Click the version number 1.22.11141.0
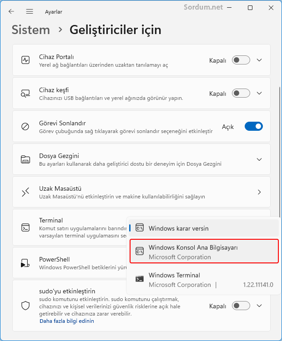The width and height of the screenshot is (282, 341). click(x=258, y=285)
